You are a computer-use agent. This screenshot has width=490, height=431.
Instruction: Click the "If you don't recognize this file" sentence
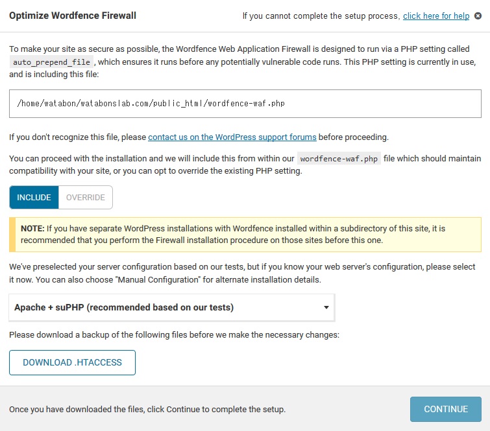[x=199, y=137]
